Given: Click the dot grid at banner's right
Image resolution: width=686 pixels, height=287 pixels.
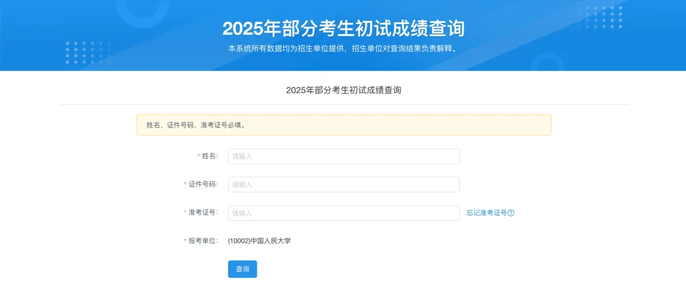Looking at the screenshot, I should 600,17.
